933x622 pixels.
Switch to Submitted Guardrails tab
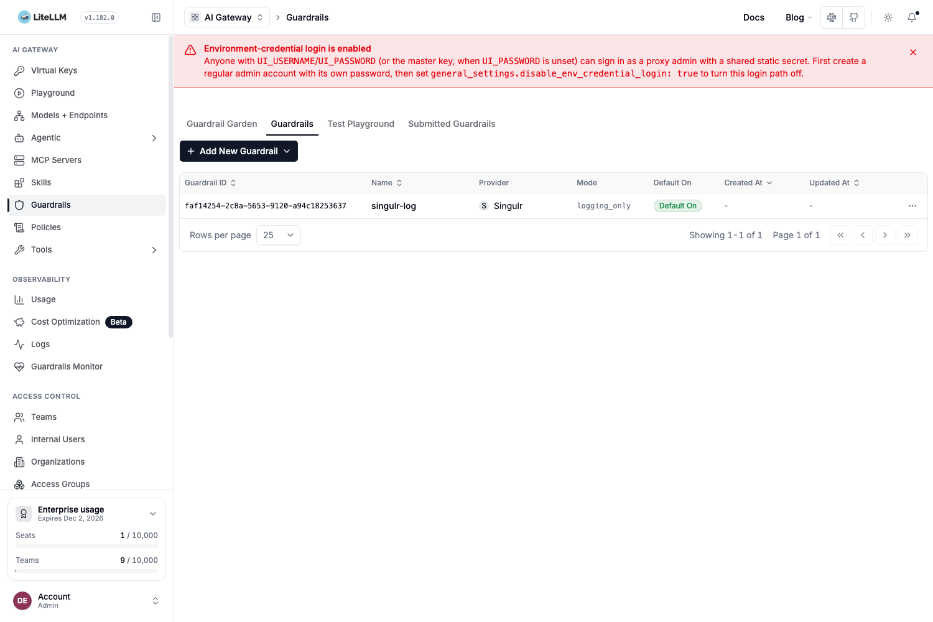pos(452,124)
